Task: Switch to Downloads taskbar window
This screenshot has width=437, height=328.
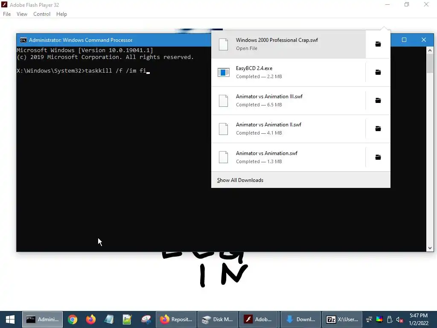Action: coord(301,319)
